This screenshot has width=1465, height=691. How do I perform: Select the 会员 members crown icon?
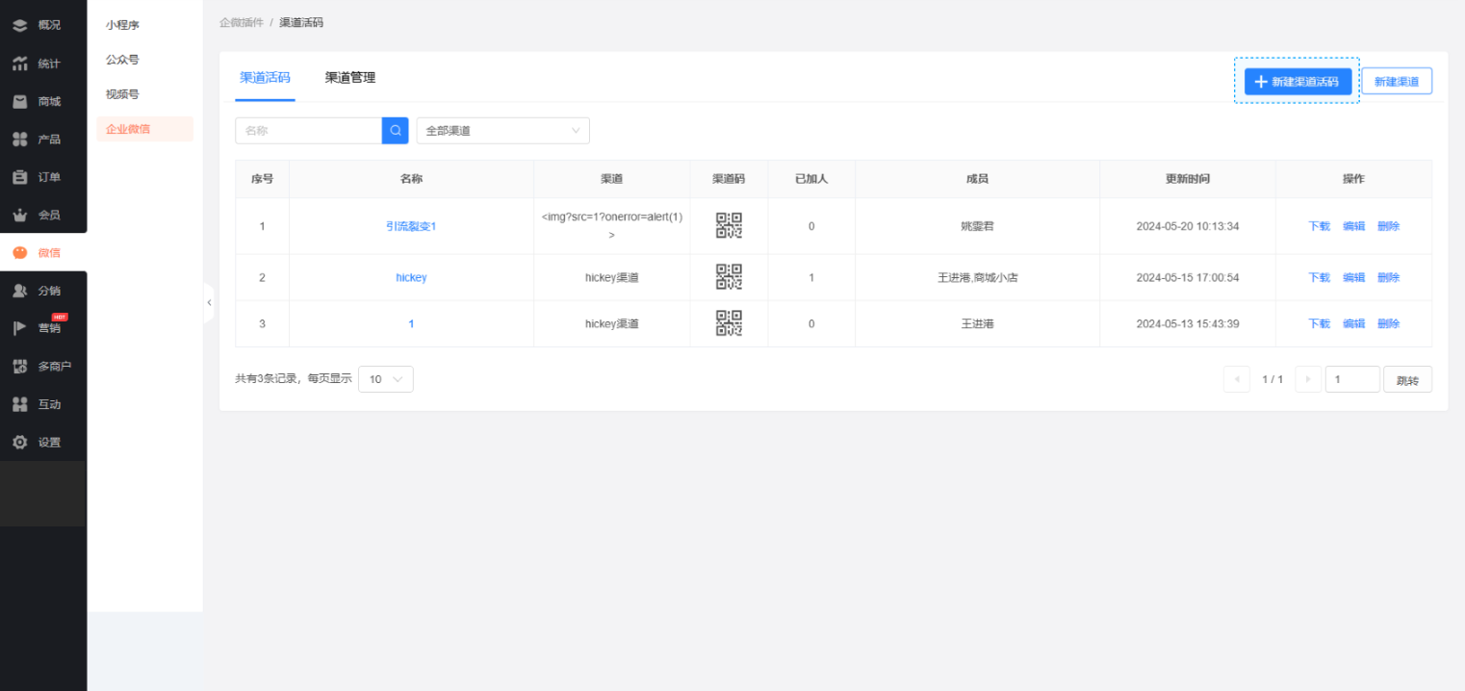(20, 215)
